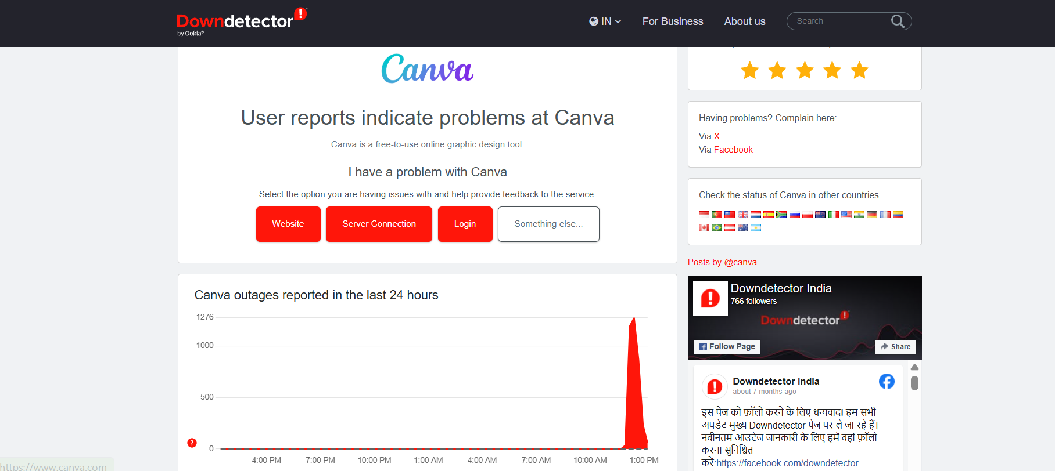Click the "766 followers" text
The width and height of the screenshot is (1055, 471).
click(753, 301)
